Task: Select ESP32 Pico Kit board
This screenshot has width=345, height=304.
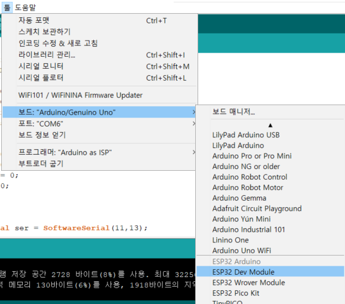Action: tap(270, 293)
